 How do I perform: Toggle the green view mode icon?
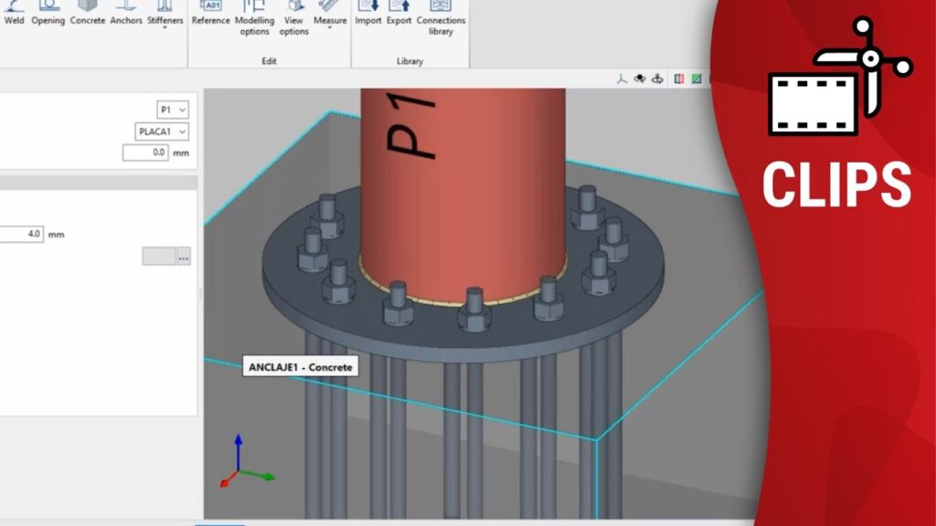(697, 79)
